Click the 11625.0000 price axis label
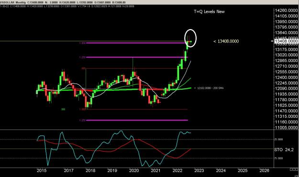Image resolution: width=299 pixels, height=177 pixels. pos(286,105)
